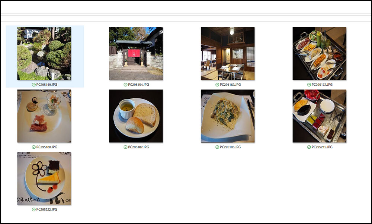Select the restaurant interior photo thumbnail
The height and width of the screenshot is (224, 372).
pos(228,54)
